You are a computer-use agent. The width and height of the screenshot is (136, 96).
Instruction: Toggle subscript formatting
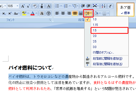(4, 13)
